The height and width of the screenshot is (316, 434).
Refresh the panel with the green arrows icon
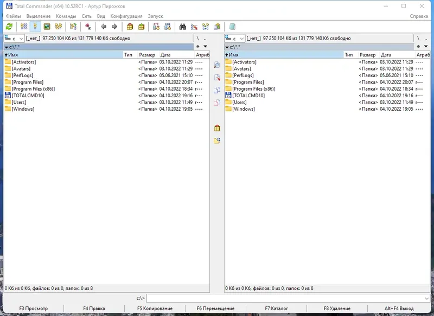[x=9, y=27]
